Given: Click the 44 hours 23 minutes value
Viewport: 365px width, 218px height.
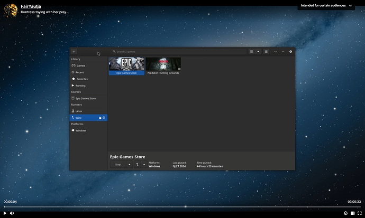Looking at the screenshot, I should click(x=209, y=166).
